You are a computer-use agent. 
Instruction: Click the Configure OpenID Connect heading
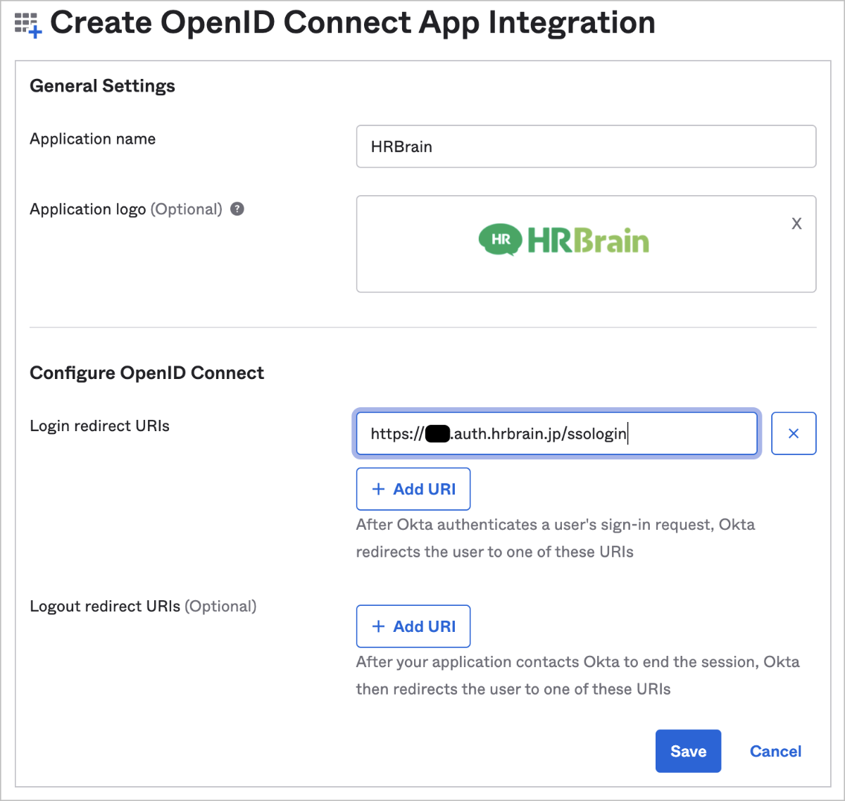[146, 373]
